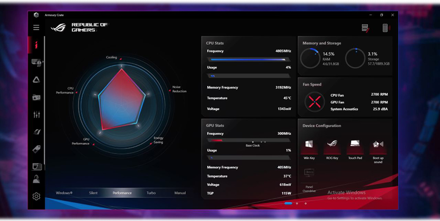
Task: Switch to Manual mode
Action: 180,193
